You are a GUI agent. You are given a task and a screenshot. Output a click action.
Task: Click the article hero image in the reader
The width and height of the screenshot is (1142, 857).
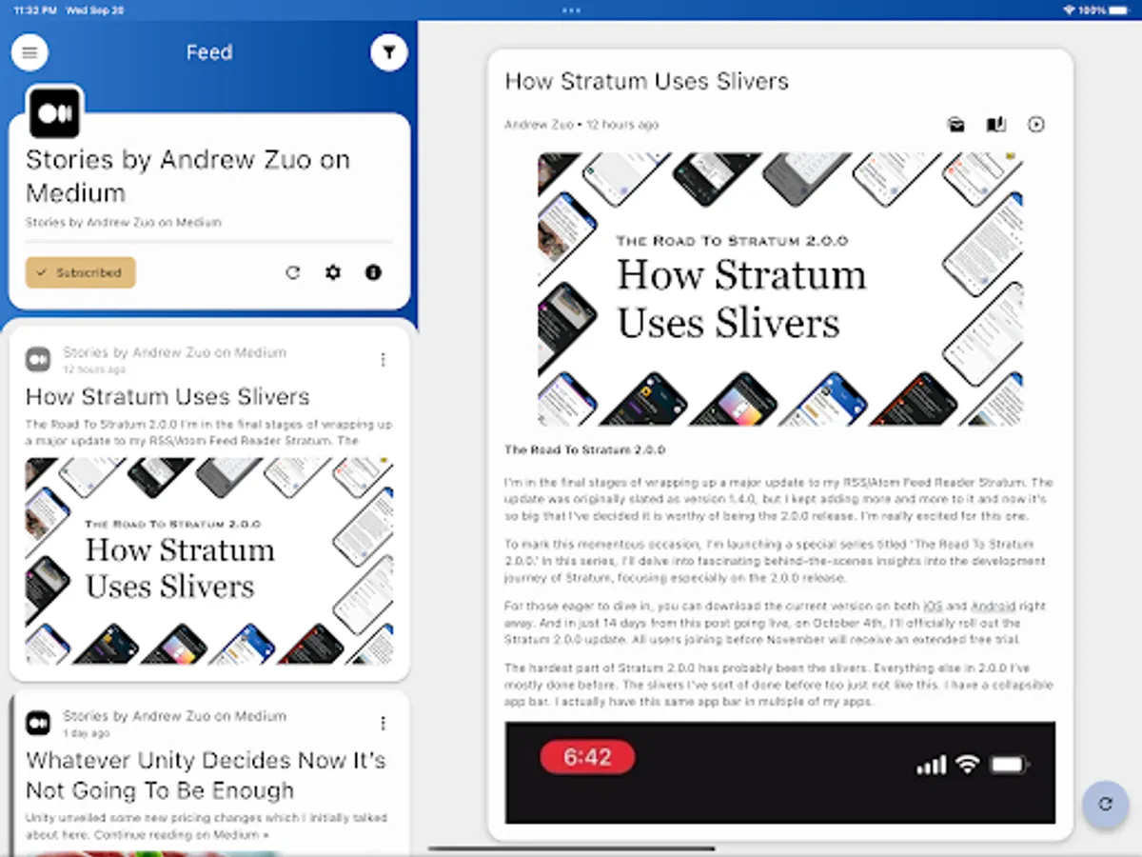coord(780,289)
